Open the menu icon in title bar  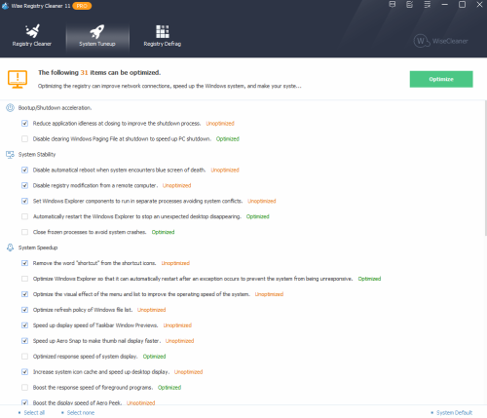tap(428, 5)
